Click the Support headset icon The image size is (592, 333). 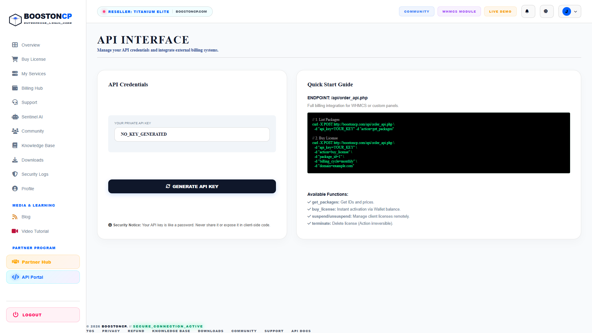click(x=15, y=102)
